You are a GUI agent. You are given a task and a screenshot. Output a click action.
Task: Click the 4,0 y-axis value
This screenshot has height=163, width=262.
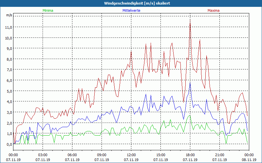tap(9, 102)
